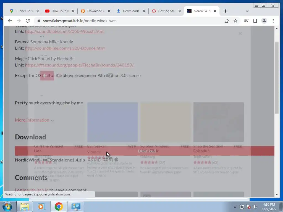Image resolution: width=283 pixels, height=212 pixels.
Task: Open Sulphur Nimbus game thumbnail
Action: (x=166, y=122)
